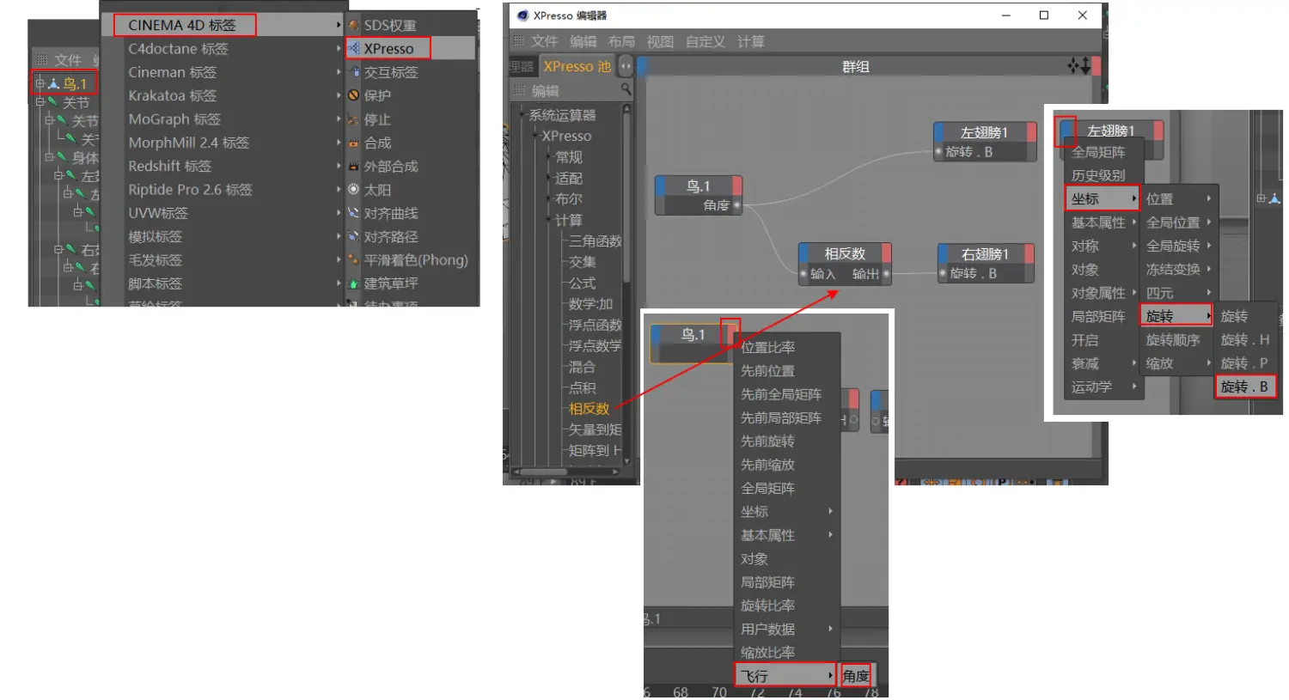This screenshot has width=1289, height=700.
Task: Click the 合成 compositing tag icon
Action: (x=353, y=143)
